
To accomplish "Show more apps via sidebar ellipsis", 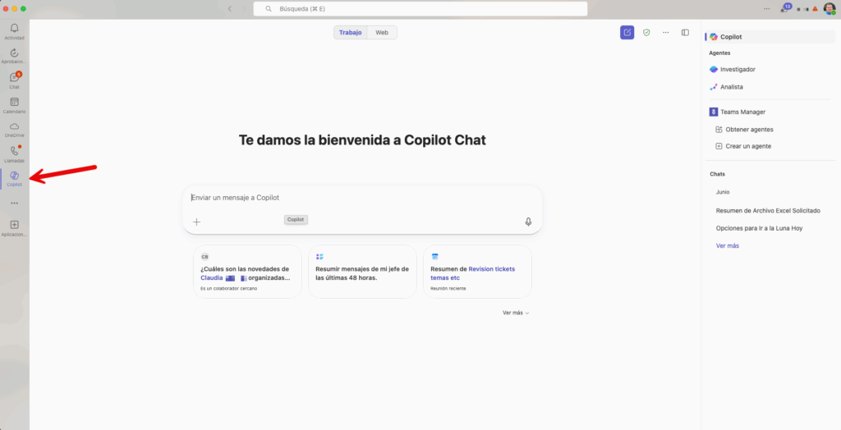I will point(14,203).
